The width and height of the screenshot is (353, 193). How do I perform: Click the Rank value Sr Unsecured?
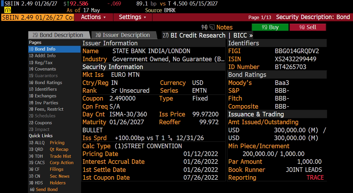click(x=130, y=90)
